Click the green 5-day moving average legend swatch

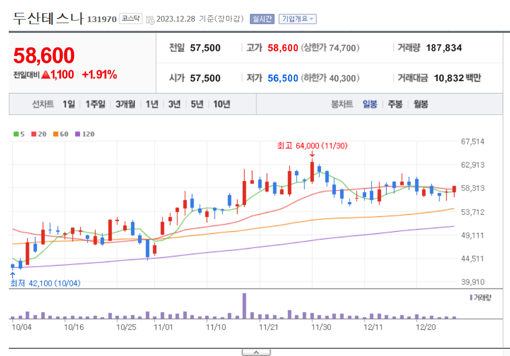[x=16, y=134]
